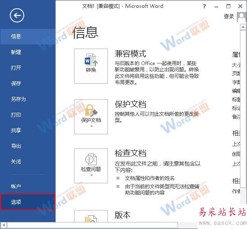Click the 保护文档 section heading
This screenshot has height=229, width=247.
[130, 104]
